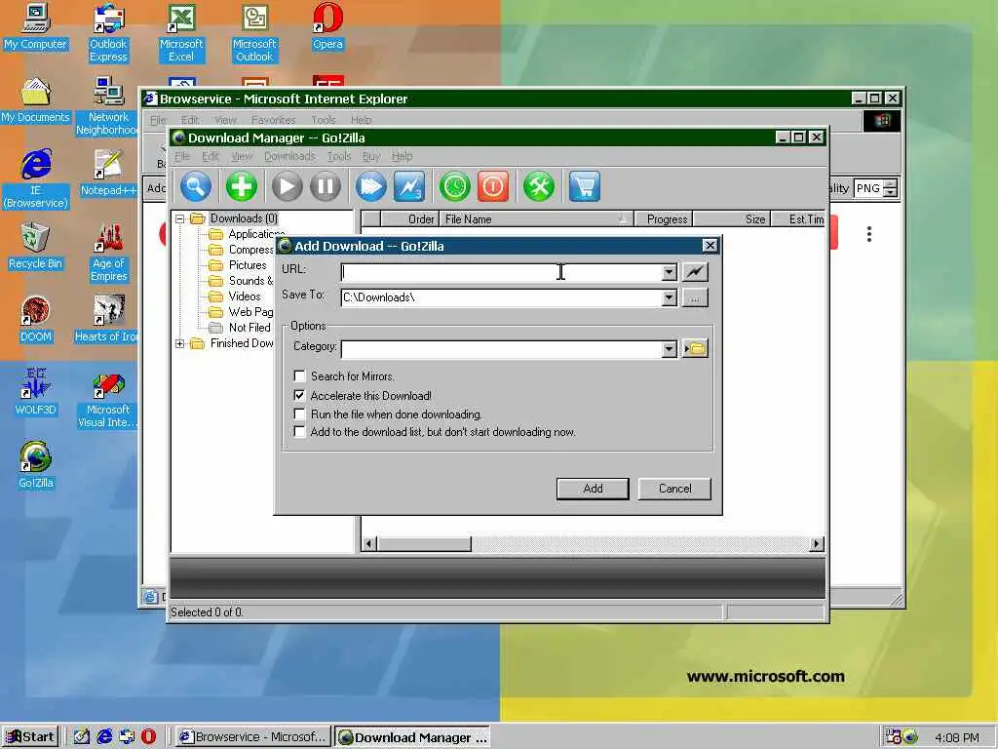The height and width of the screenshot is (749, 998).
Task: Click the blue fast-forward arrows toolbar icon
Action: click(370, 186)
